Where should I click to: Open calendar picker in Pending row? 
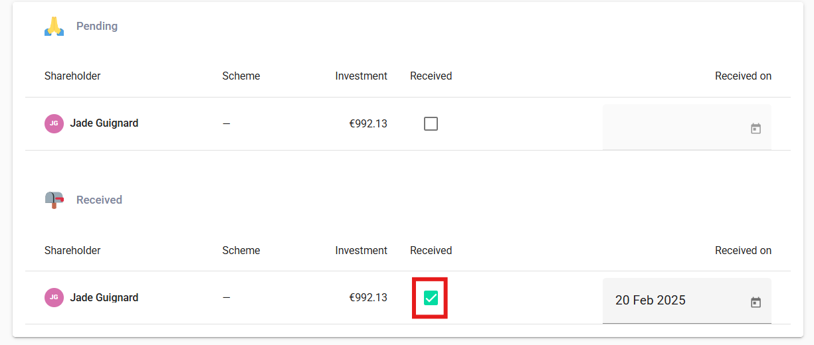(756, 128)
